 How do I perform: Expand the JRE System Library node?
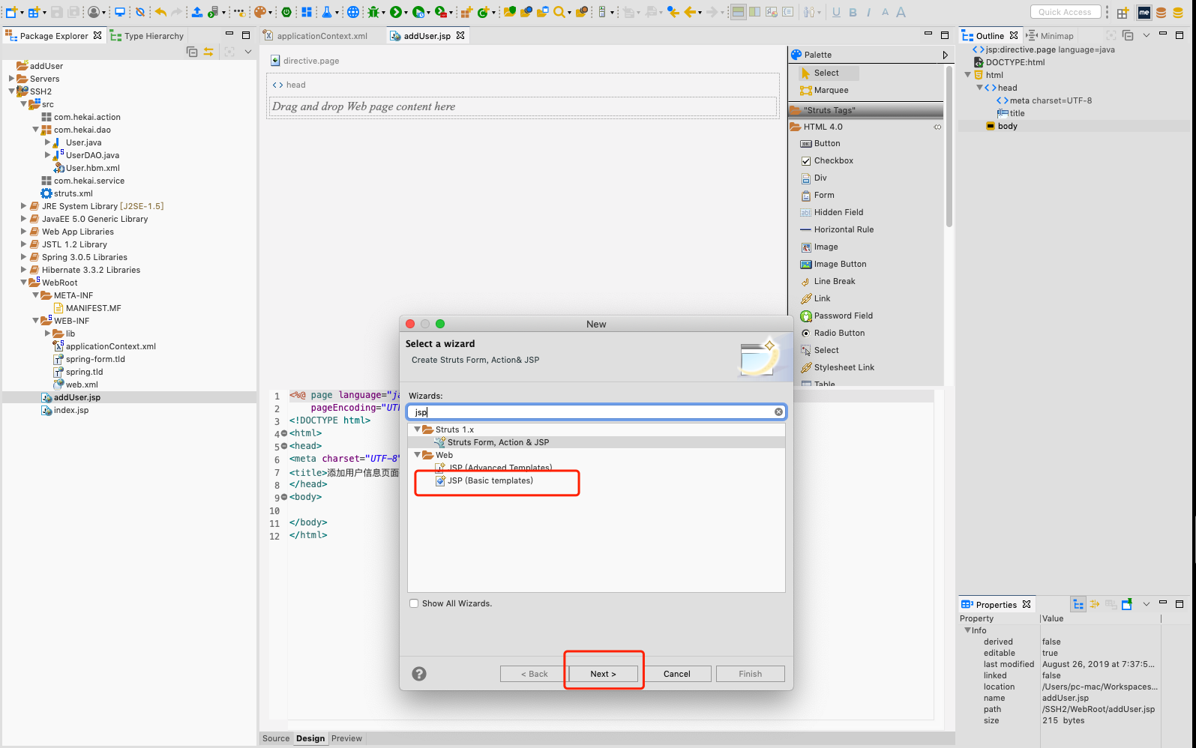(x=24, y=206)
